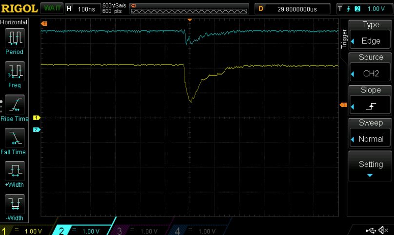Click the speaker sound icon
Image resolution: width=394 pixels, height=235 pixels.
point(383,230)
